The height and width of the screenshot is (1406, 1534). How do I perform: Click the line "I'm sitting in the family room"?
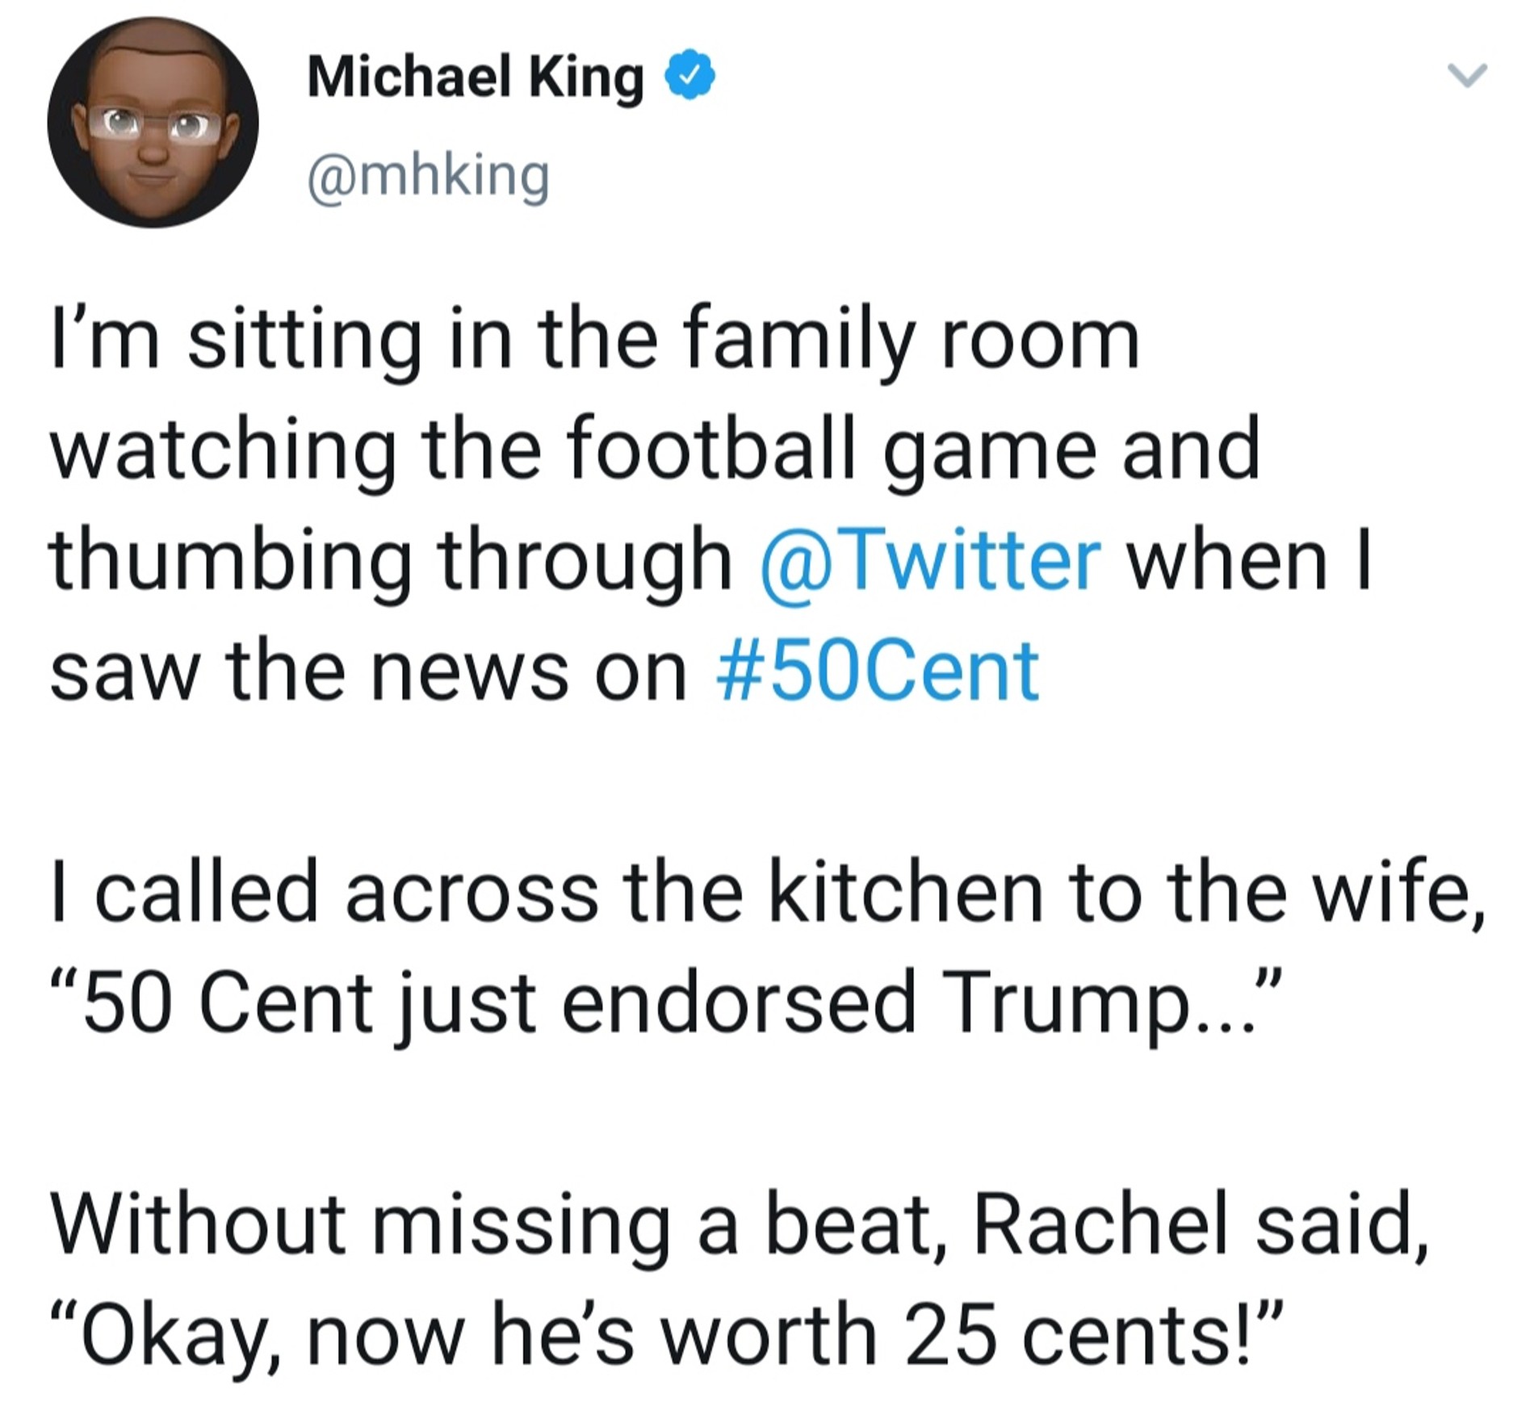pyautogui.click(x=595, y=340)
